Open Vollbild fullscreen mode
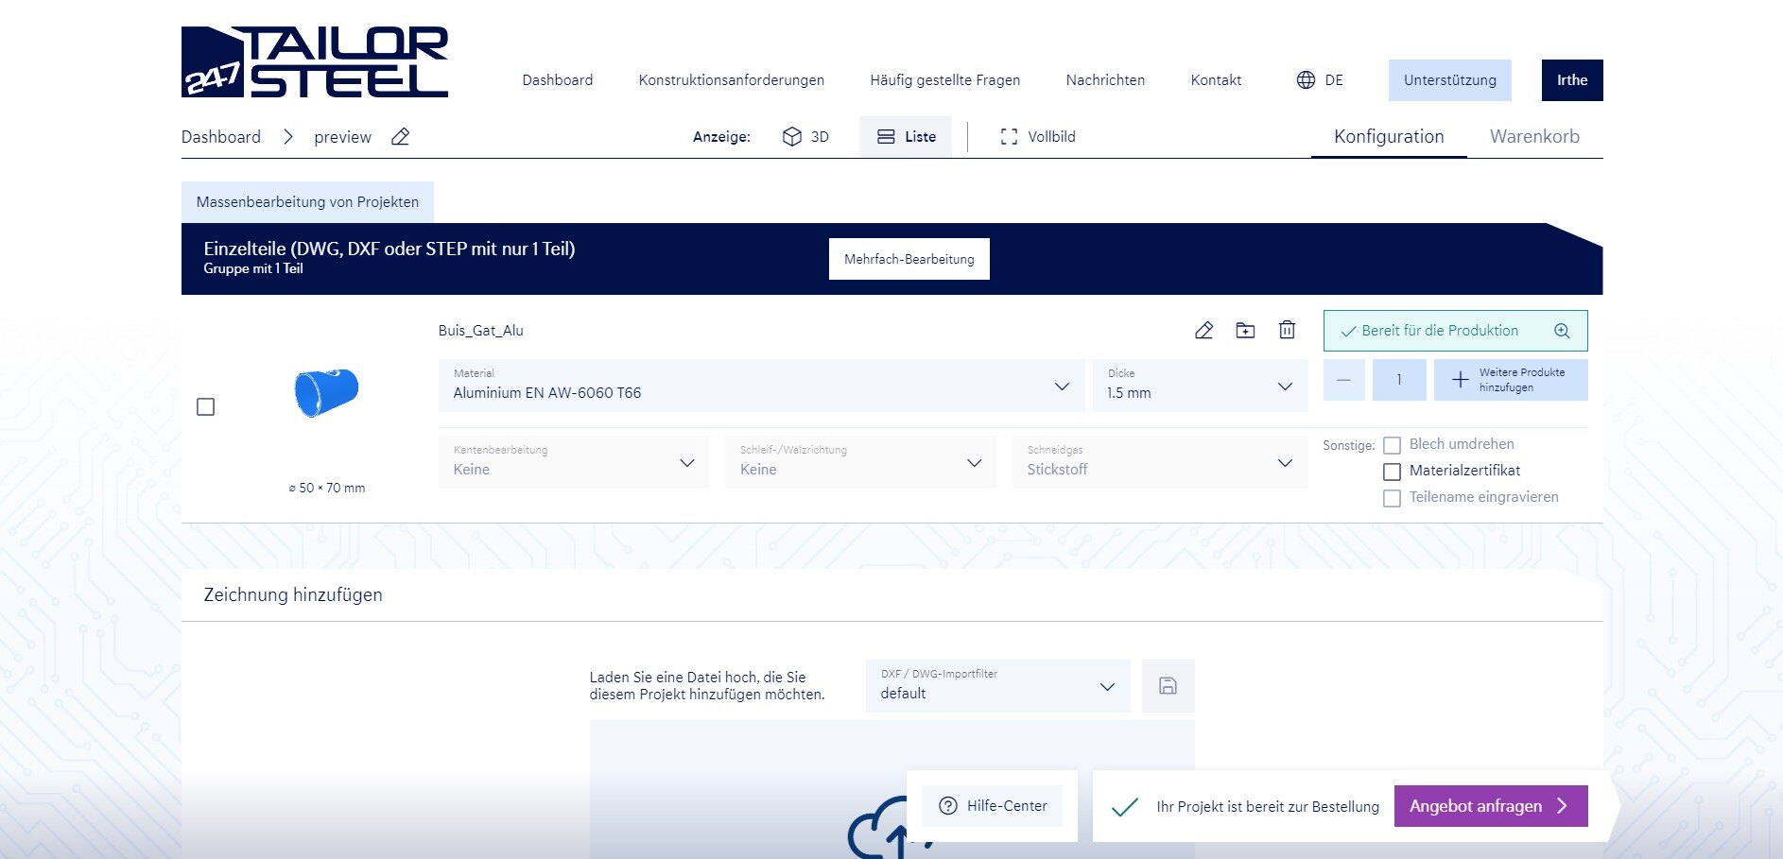This screenshot has width=1783, height=859. click(x=1037, y=137)
